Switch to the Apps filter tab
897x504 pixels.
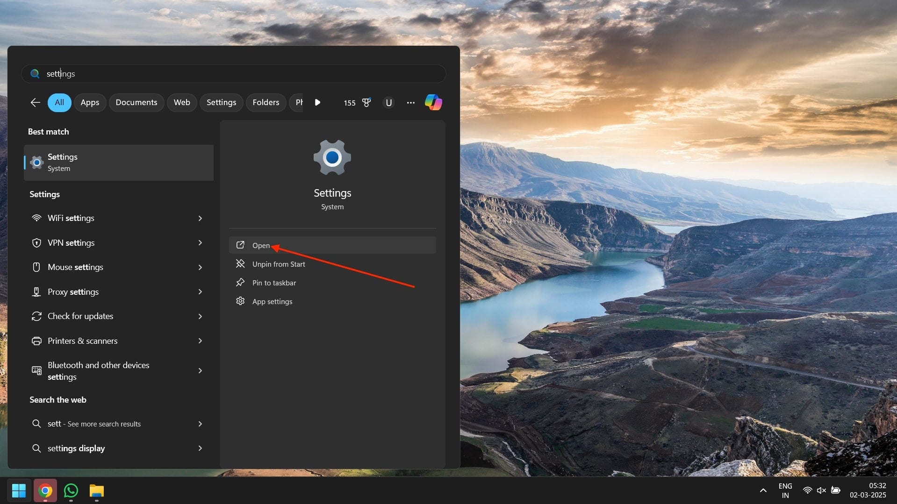90,102
